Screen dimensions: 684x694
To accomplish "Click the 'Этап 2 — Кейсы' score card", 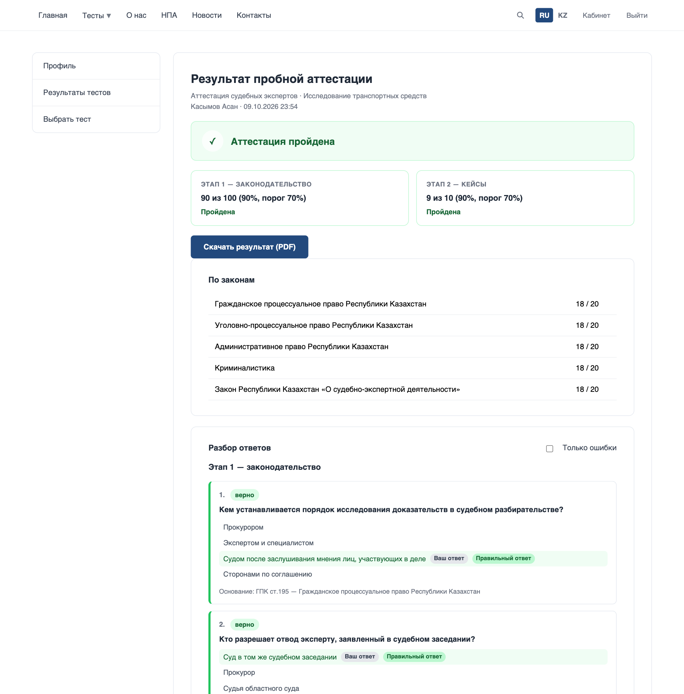I will click(525, 198).
